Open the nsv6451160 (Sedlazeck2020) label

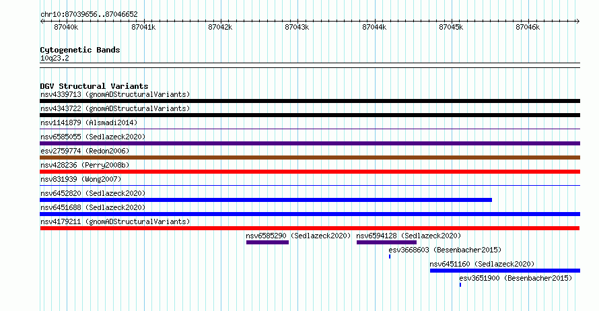[x=482, y=264]
